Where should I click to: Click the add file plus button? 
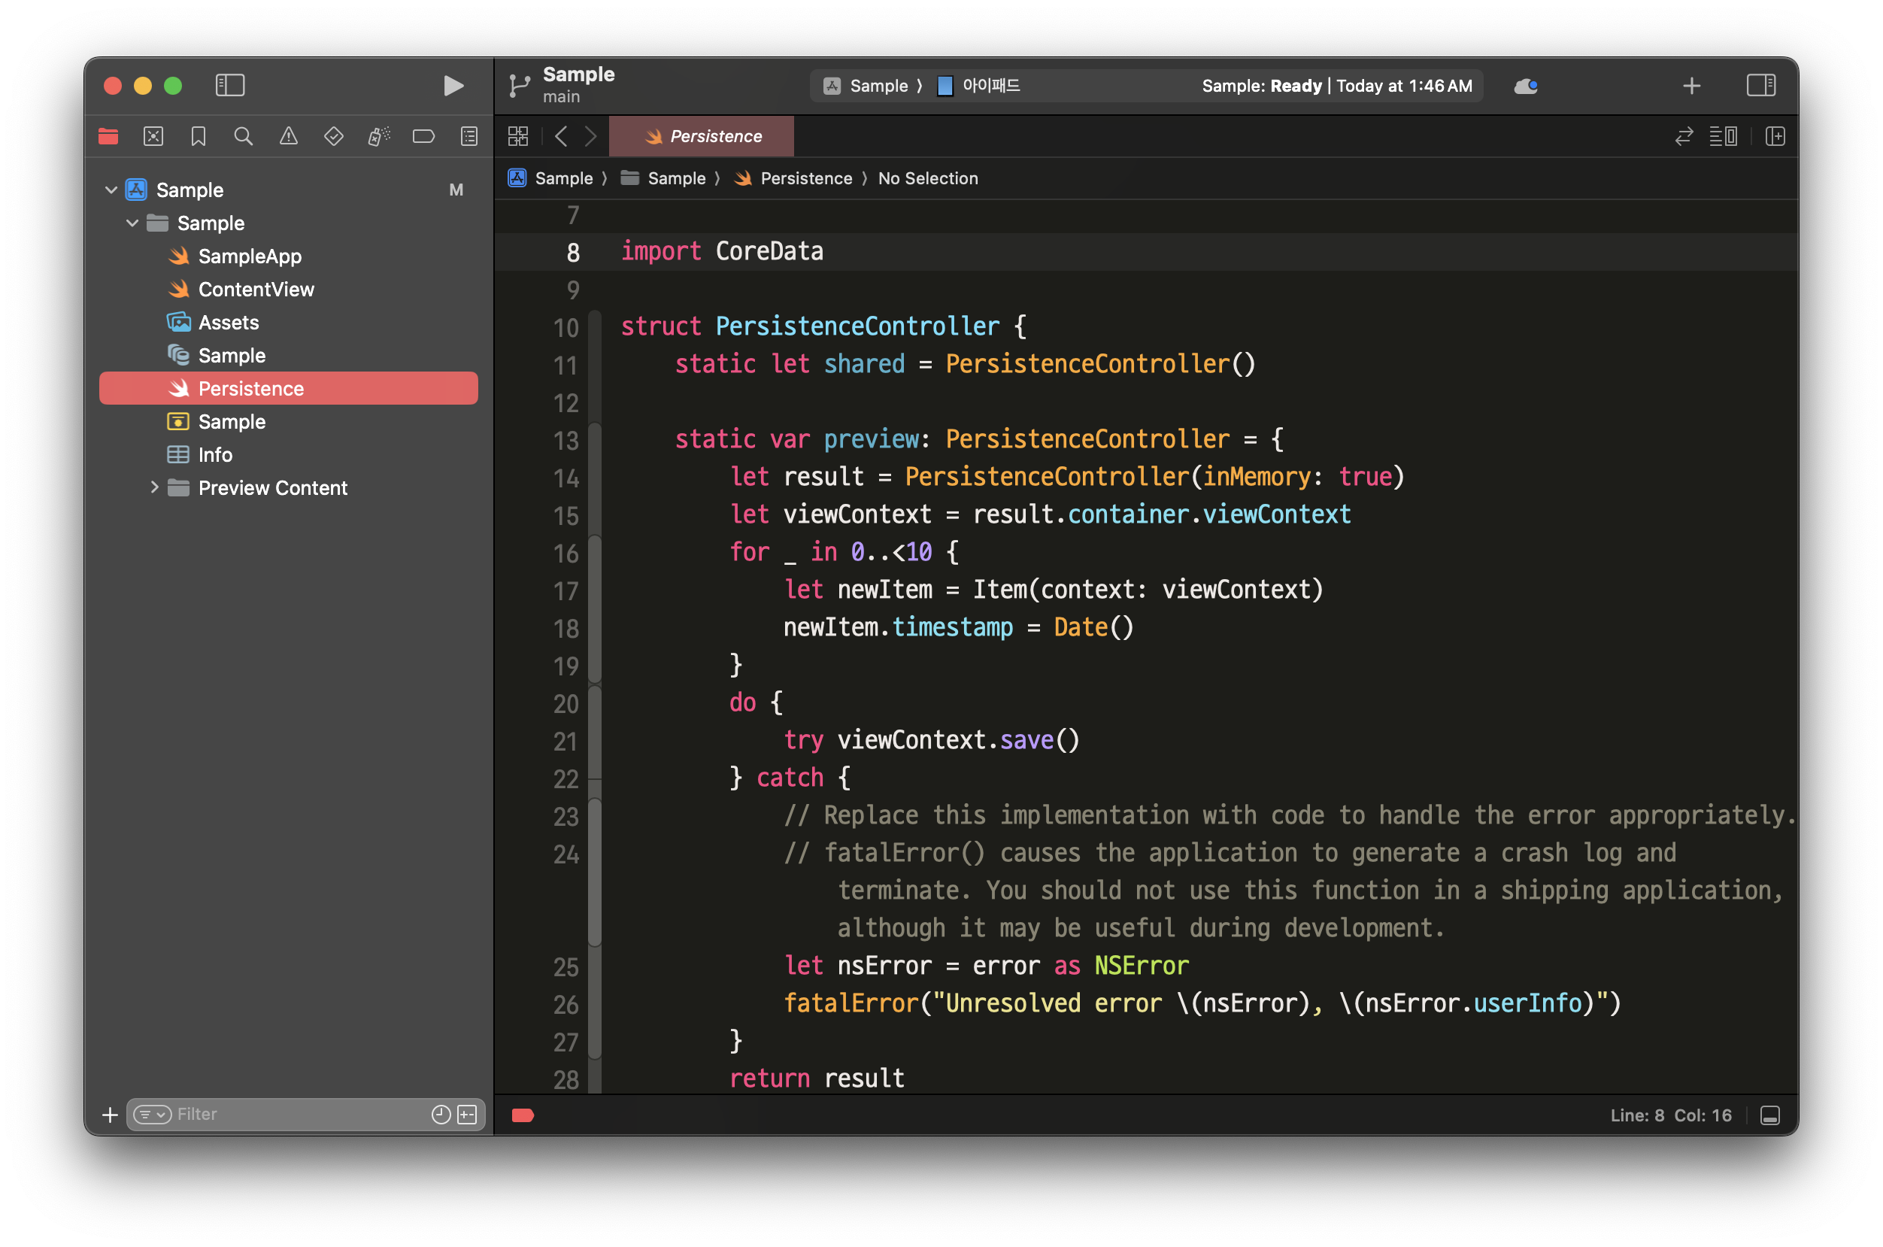[x=111, y=1115]
